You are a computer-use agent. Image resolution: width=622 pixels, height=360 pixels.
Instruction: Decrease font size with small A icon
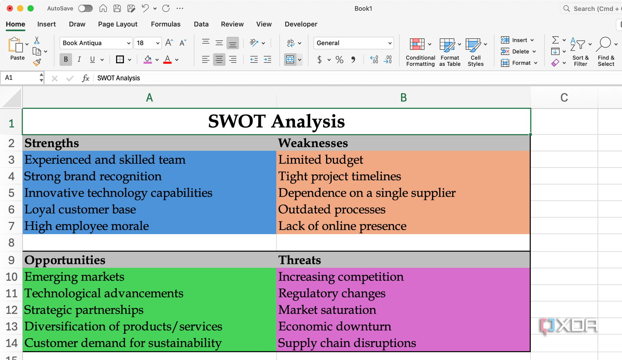coord(183,43)
